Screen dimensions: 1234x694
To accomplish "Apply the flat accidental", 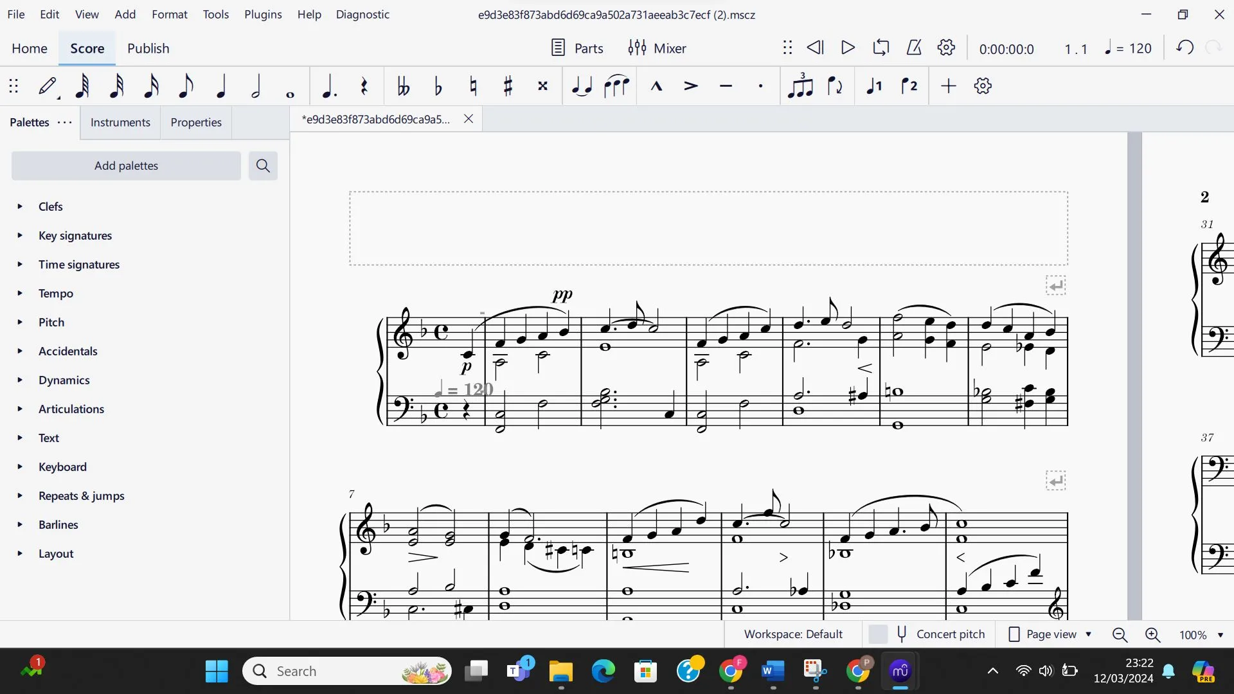I will pyautogui.click(x=438, y=85).
